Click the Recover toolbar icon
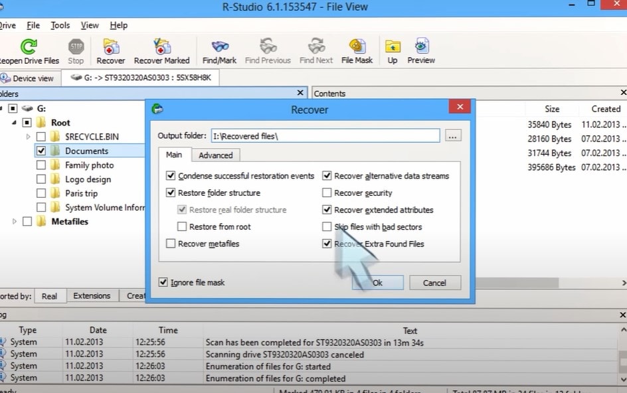 point(111,46)
